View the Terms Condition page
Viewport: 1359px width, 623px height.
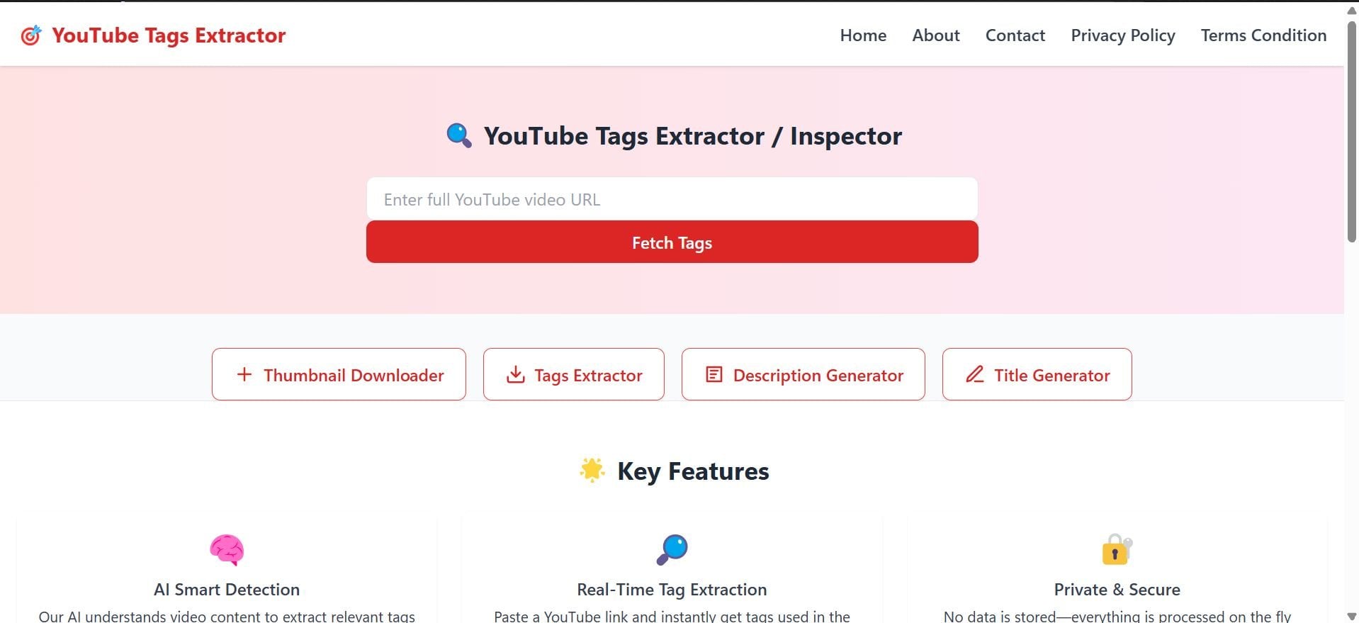pyautogui.click(x=1263, y=35)
